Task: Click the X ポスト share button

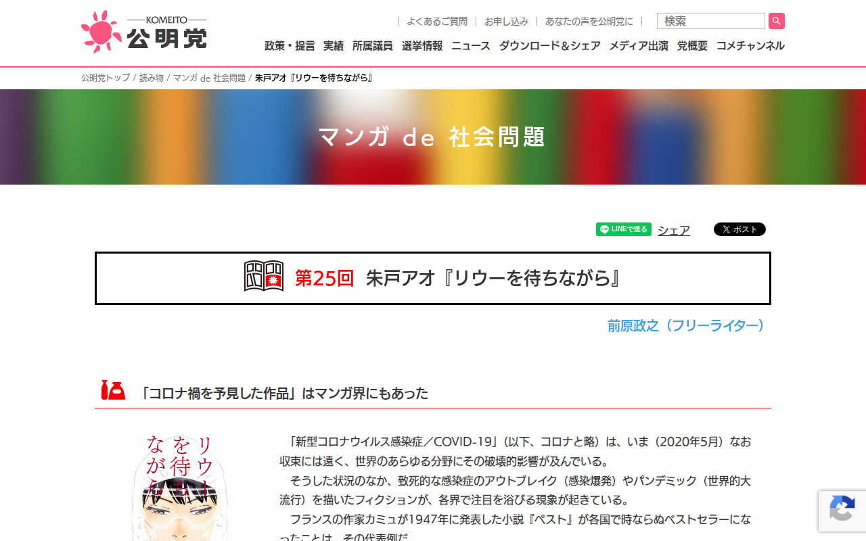Action: [x=739, y=229]
